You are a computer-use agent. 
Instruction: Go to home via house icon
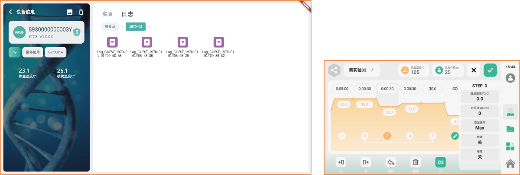tap(510, 163)
